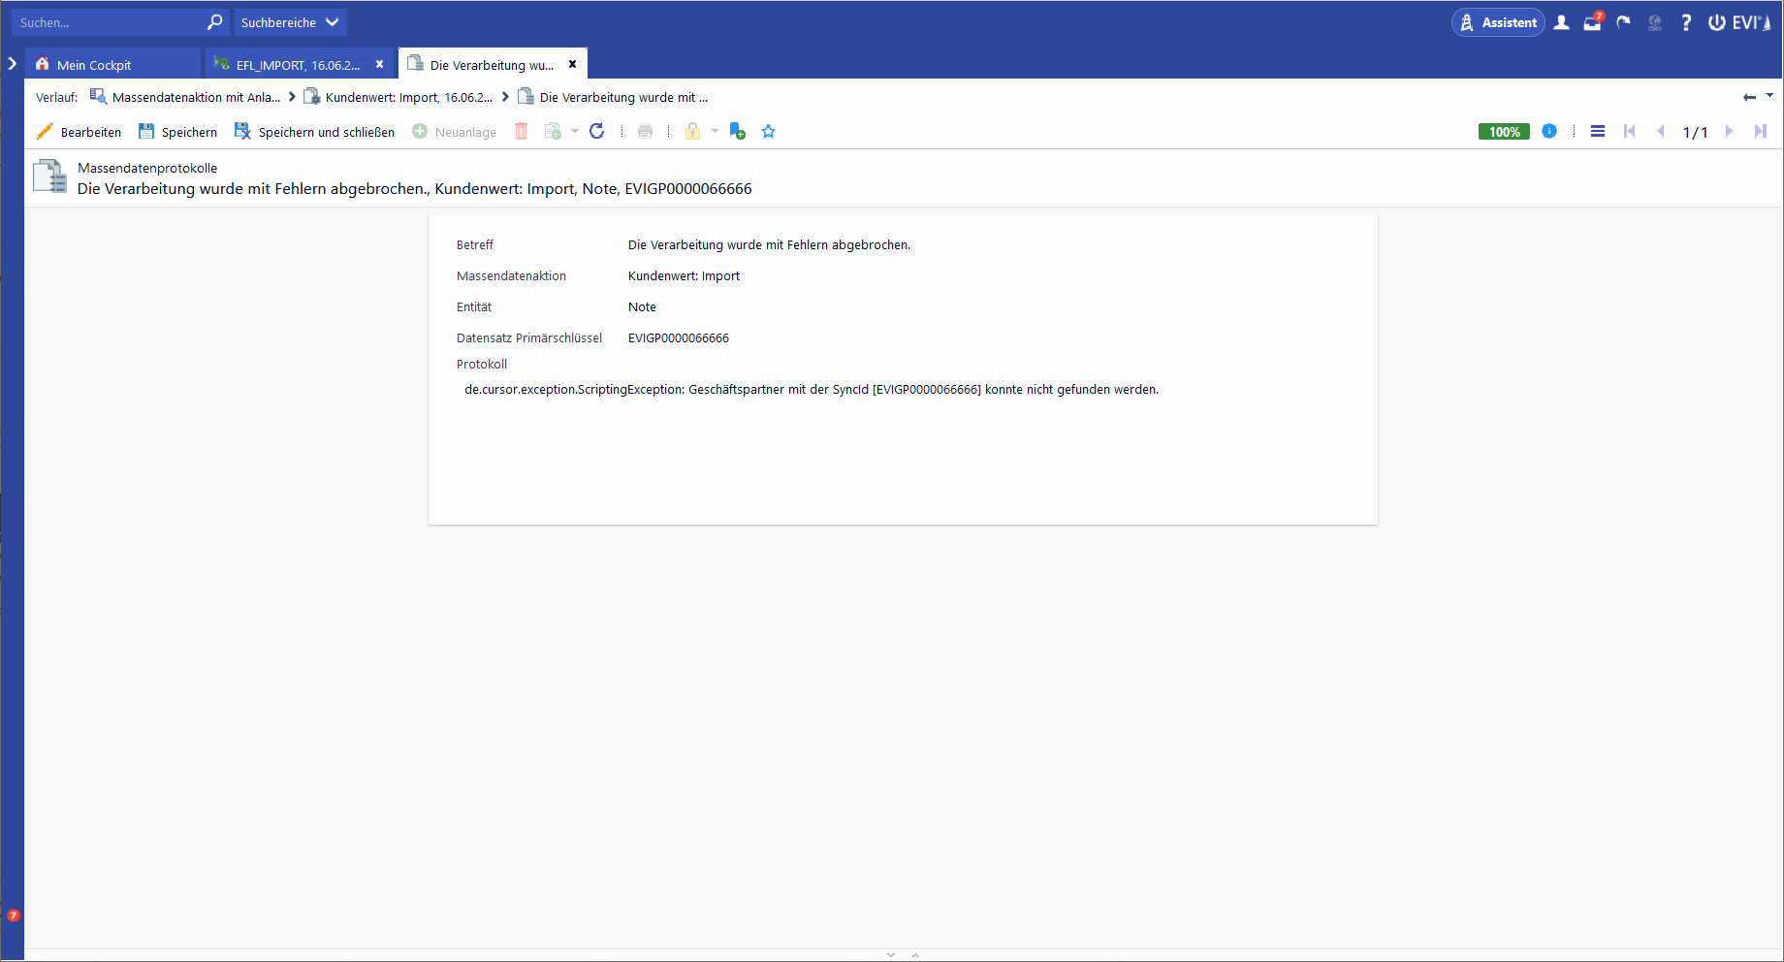Click Speichern und schließen

pos(314,132)
